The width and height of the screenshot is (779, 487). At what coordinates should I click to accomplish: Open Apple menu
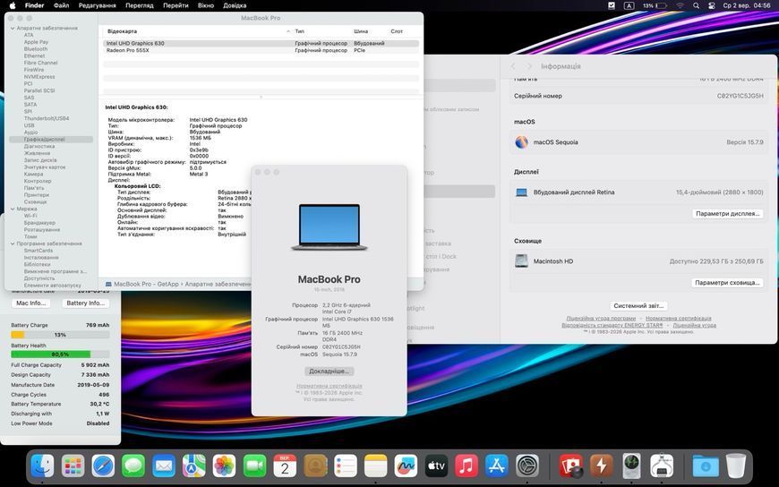point(13,5)
